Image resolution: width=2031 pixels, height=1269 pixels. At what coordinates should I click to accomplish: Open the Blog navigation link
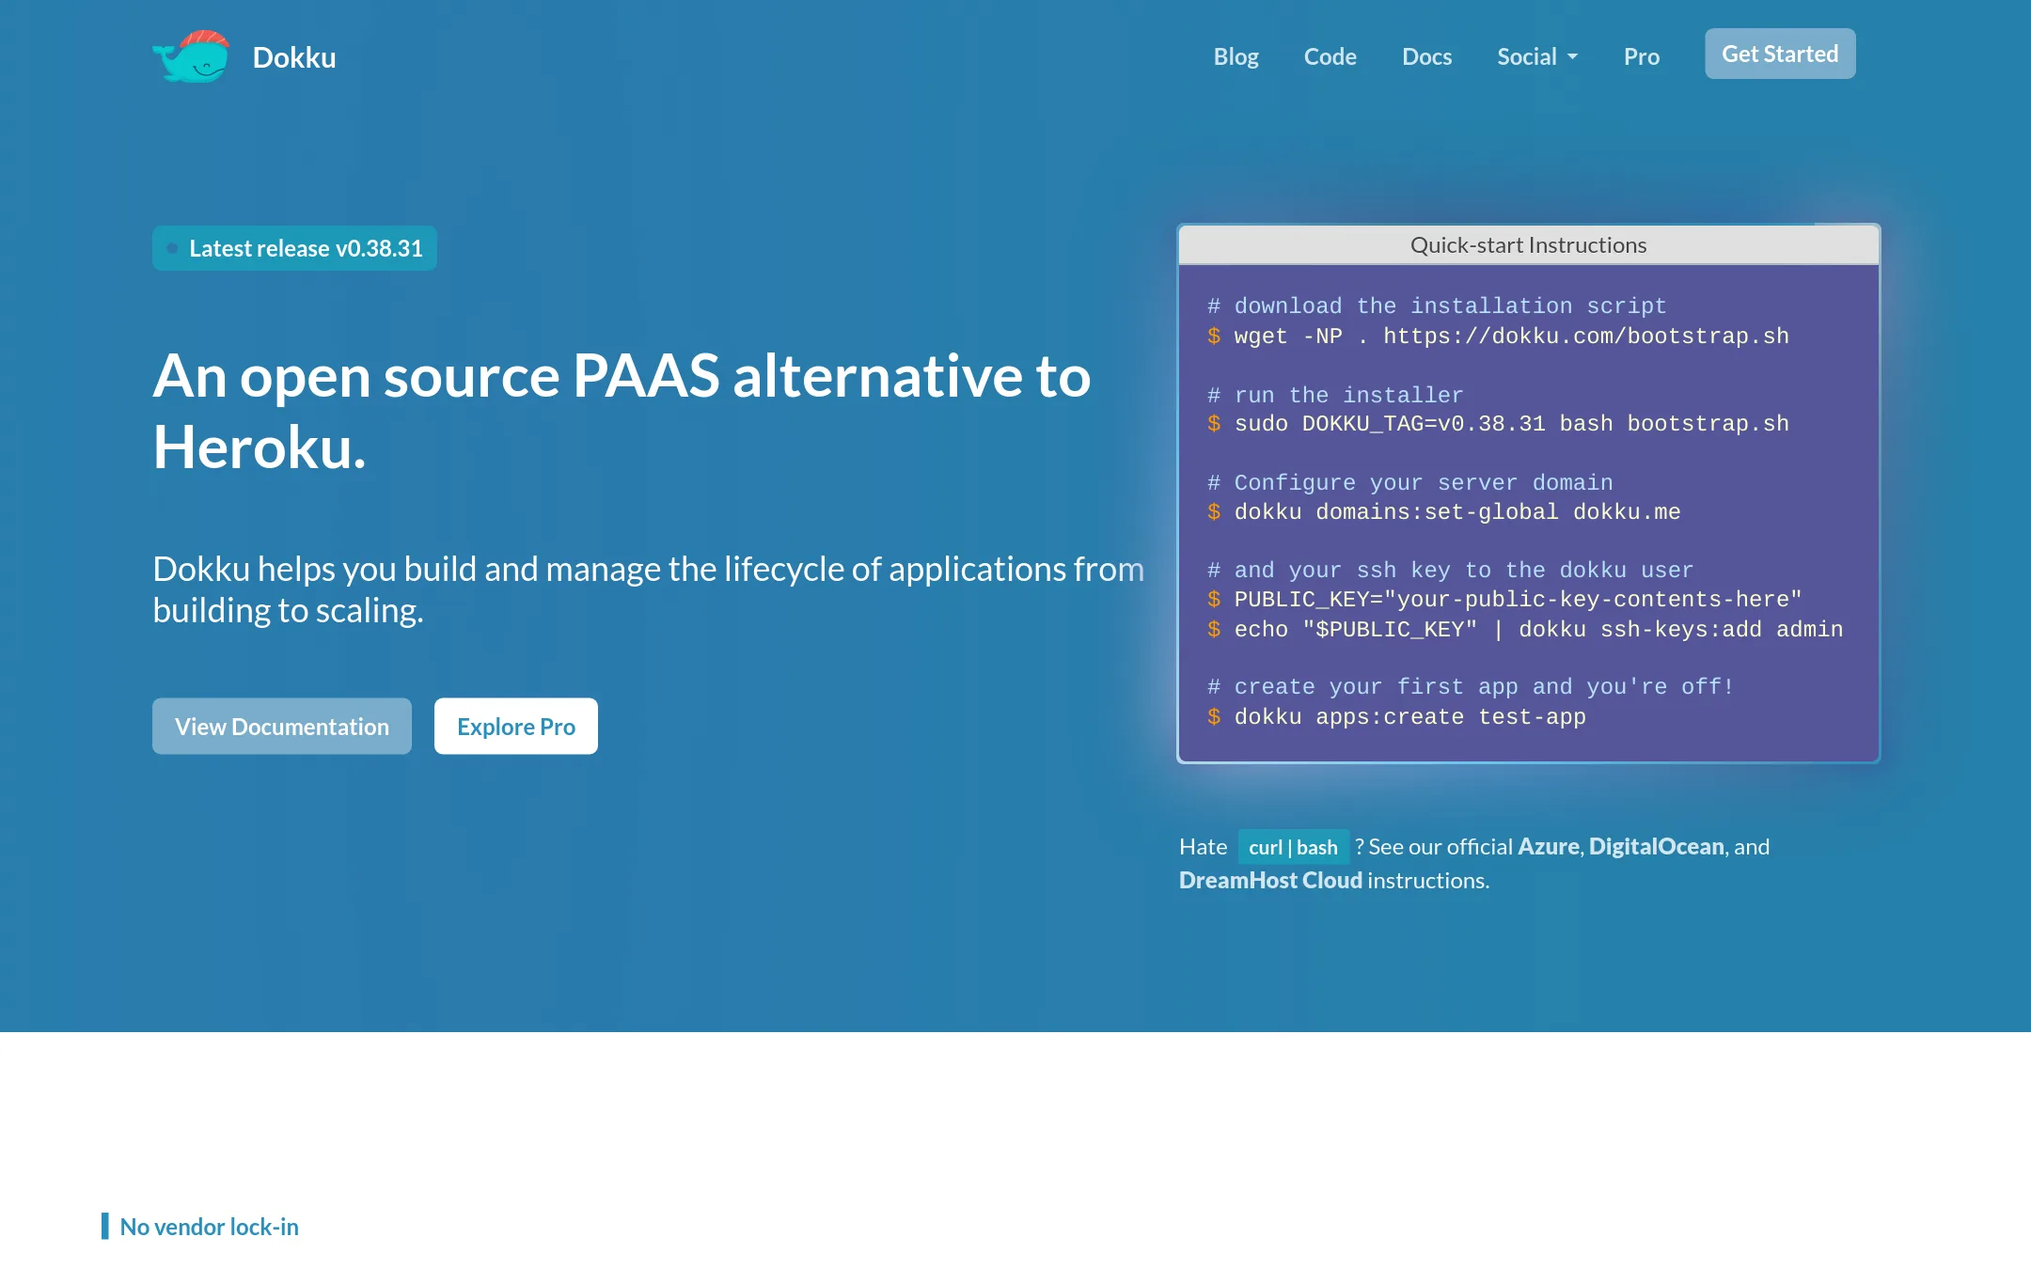1236,56
